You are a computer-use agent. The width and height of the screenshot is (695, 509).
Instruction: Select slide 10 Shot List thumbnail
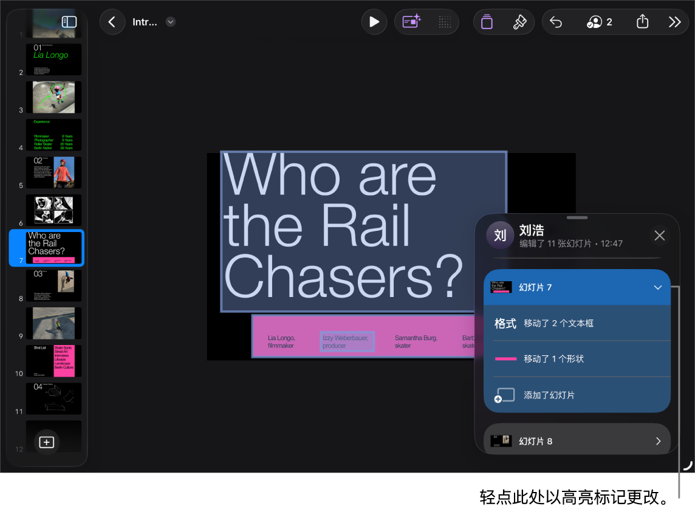[x=53, y=361]
